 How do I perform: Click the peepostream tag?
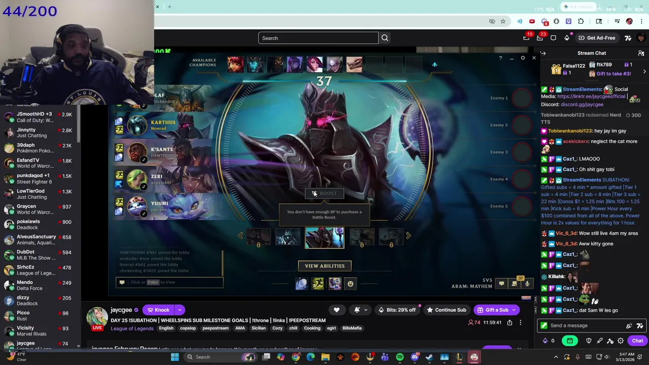point(215,328)
